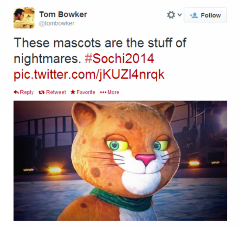Click the mascot's pink nose in photo
The height and width of the screenshot is (228, 240).
(145, 159)
